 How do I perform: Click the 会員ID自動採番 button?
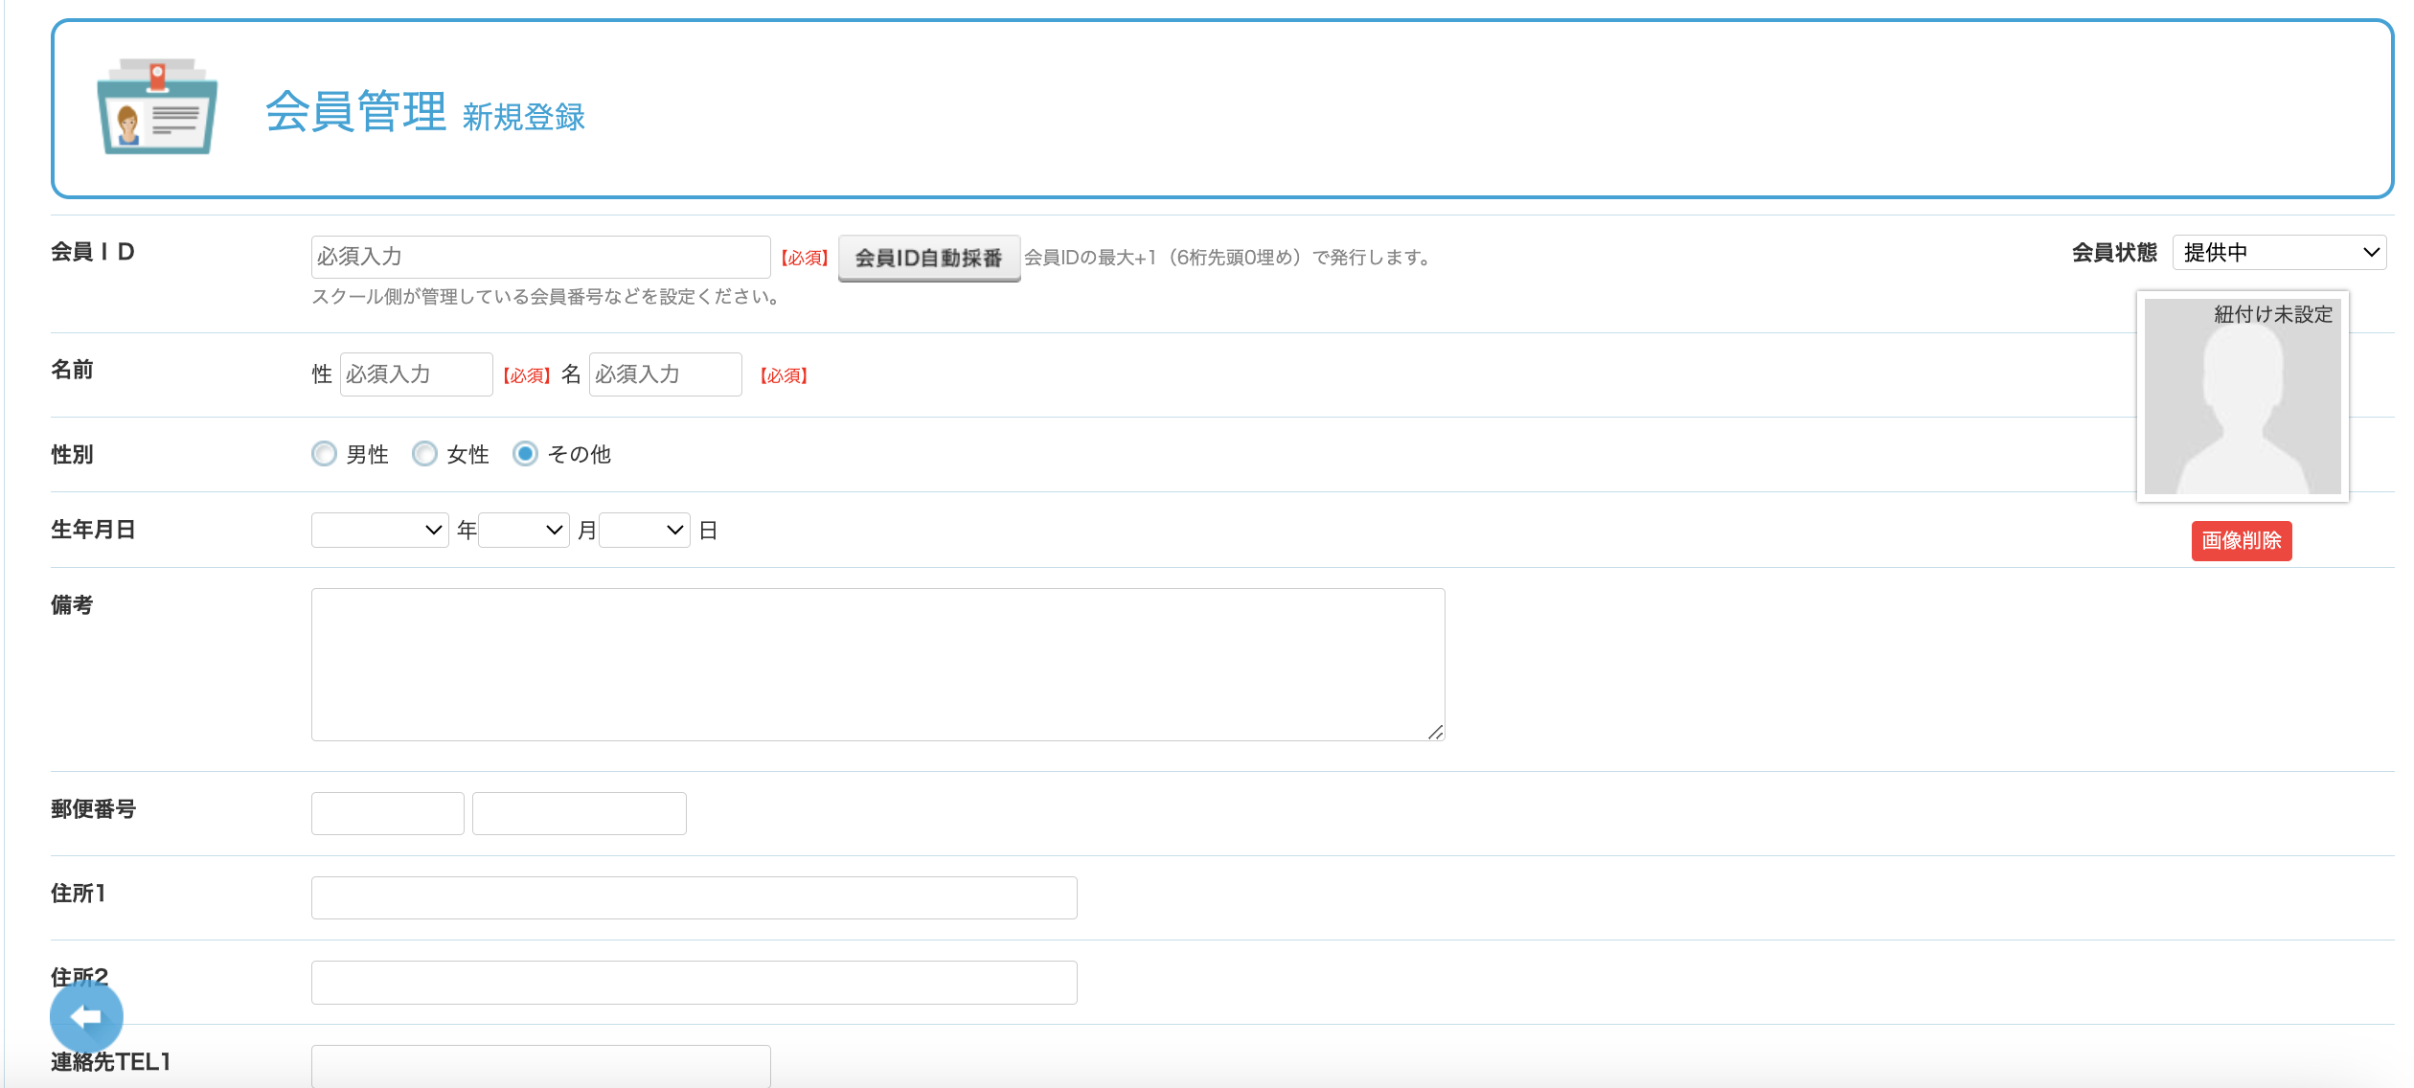point(929,258)
